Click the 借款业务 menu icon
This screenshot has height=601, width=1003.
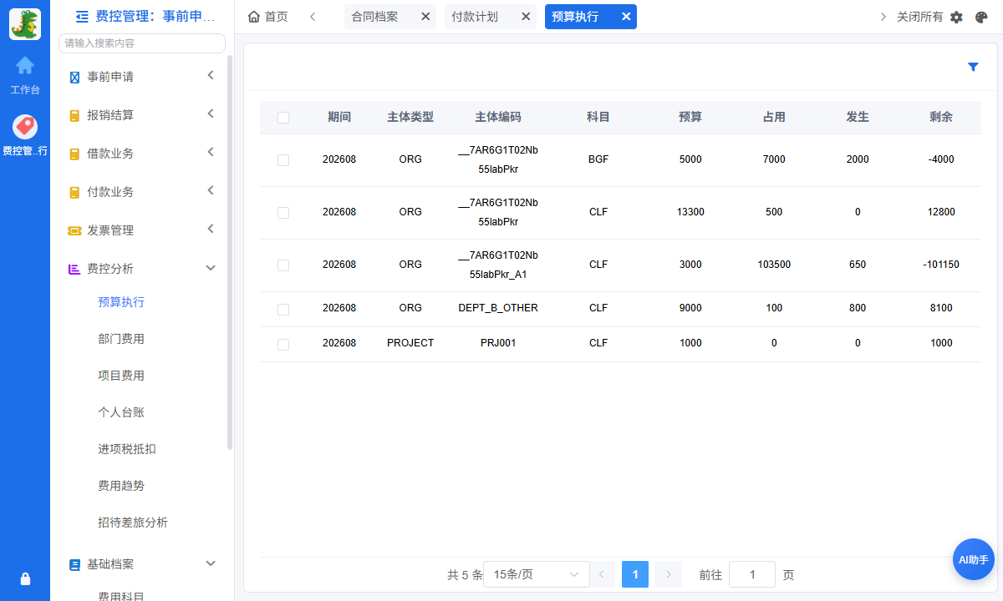[x=74, y=154]
